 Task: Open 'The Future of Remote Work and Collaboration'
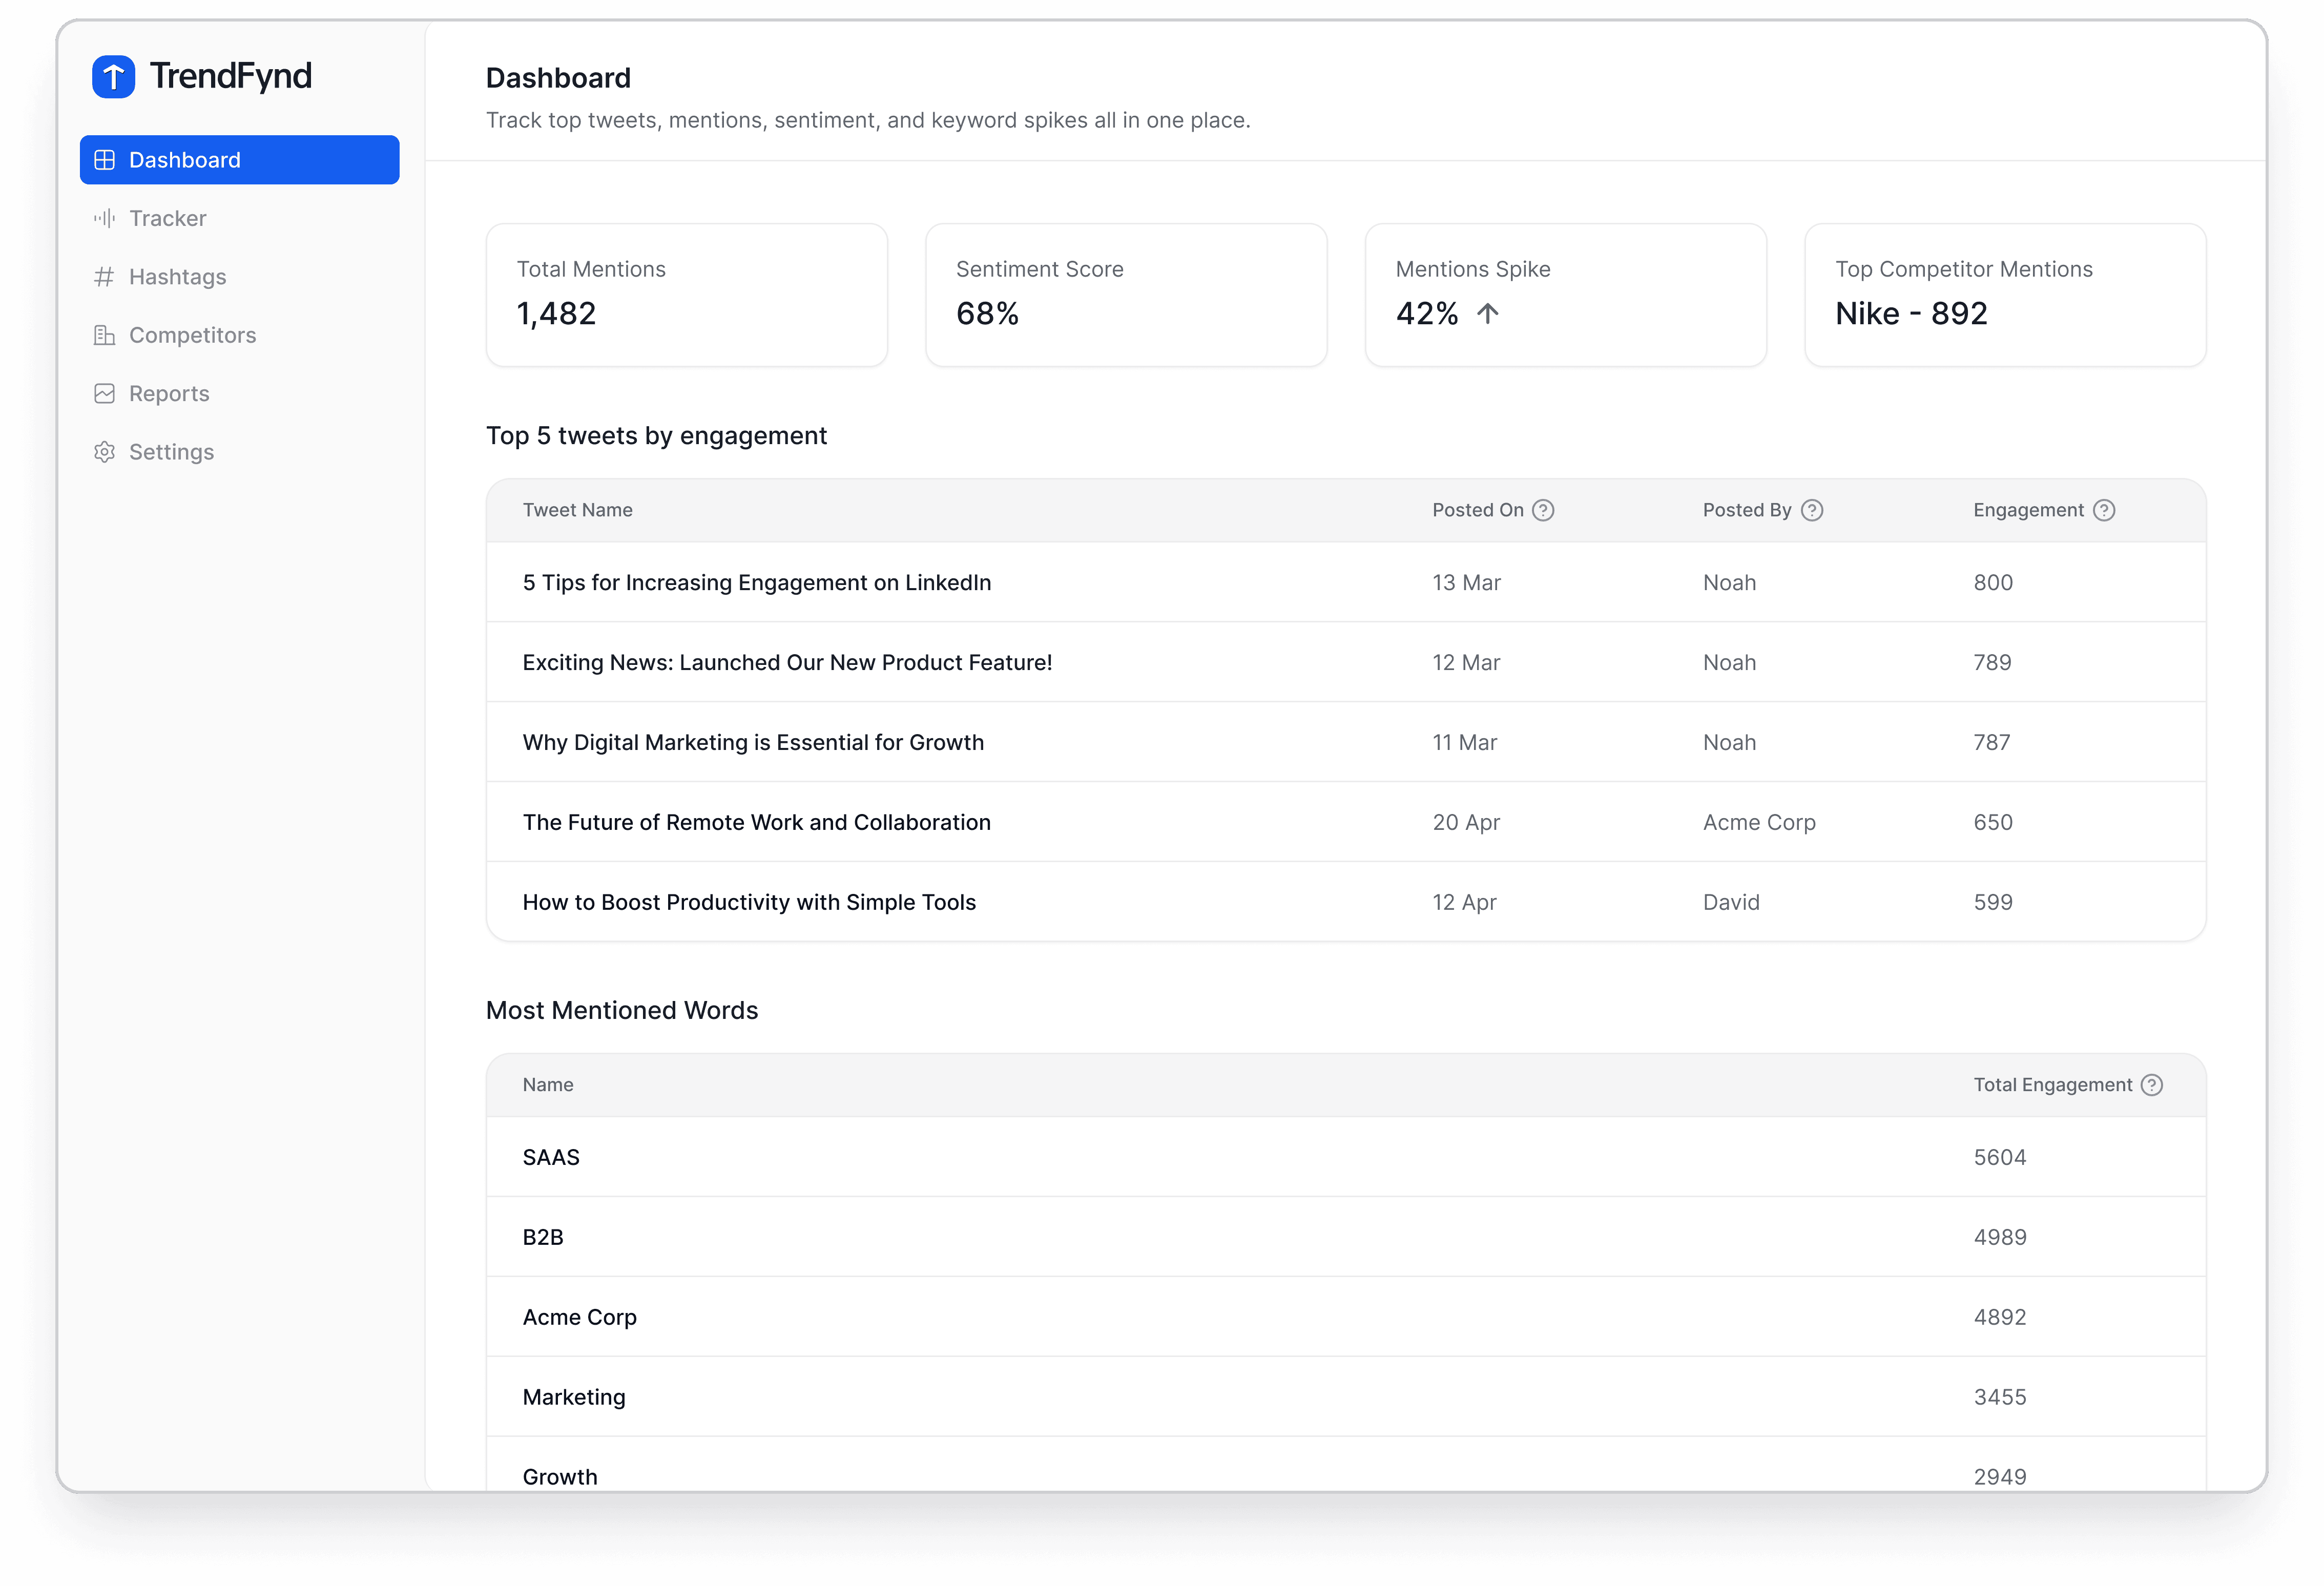[757, 823]
